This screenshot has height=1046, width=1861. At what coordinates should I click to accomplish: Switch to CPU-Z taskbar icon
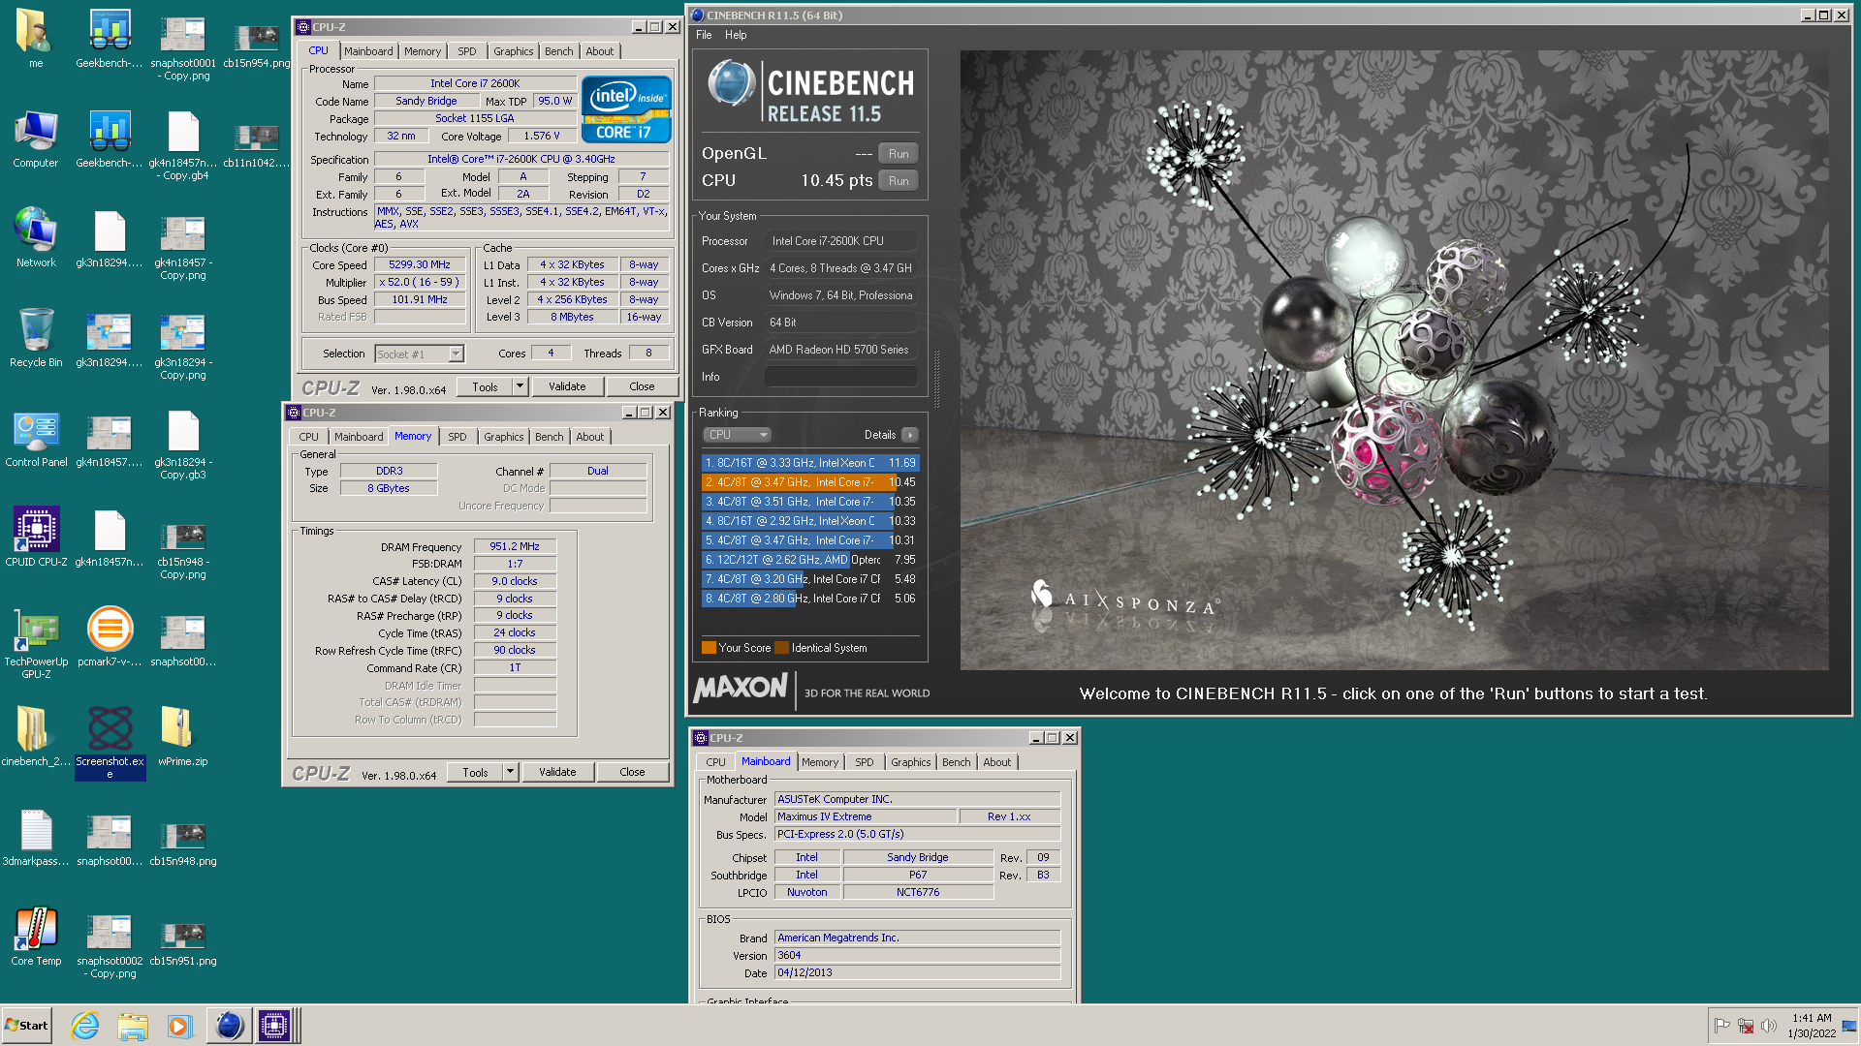[274, 1026]
